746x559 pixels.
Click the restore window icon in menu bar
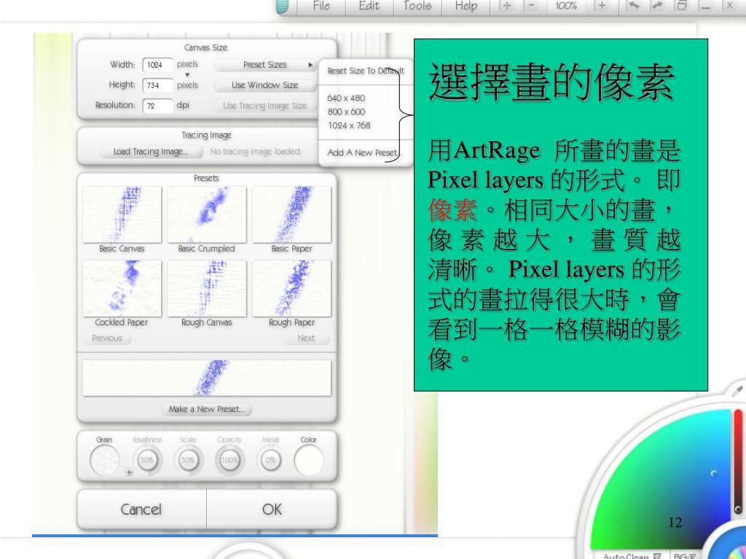pyautogui.click(x=683, y=6)
